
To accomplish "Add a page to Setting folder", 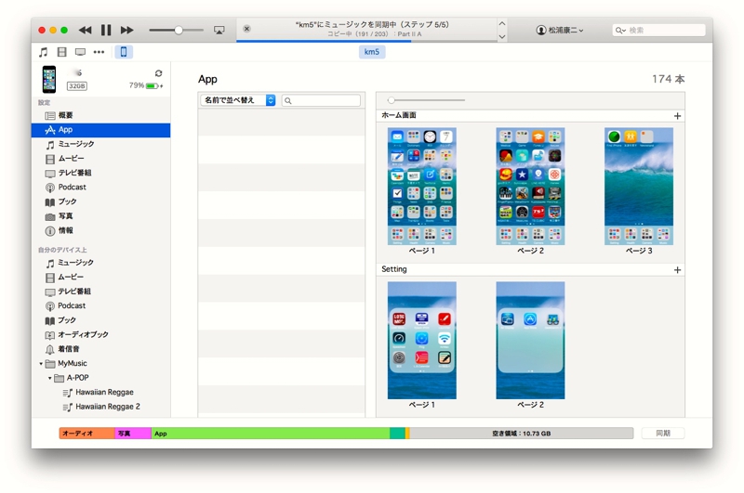I will click(x=677, y=270).
